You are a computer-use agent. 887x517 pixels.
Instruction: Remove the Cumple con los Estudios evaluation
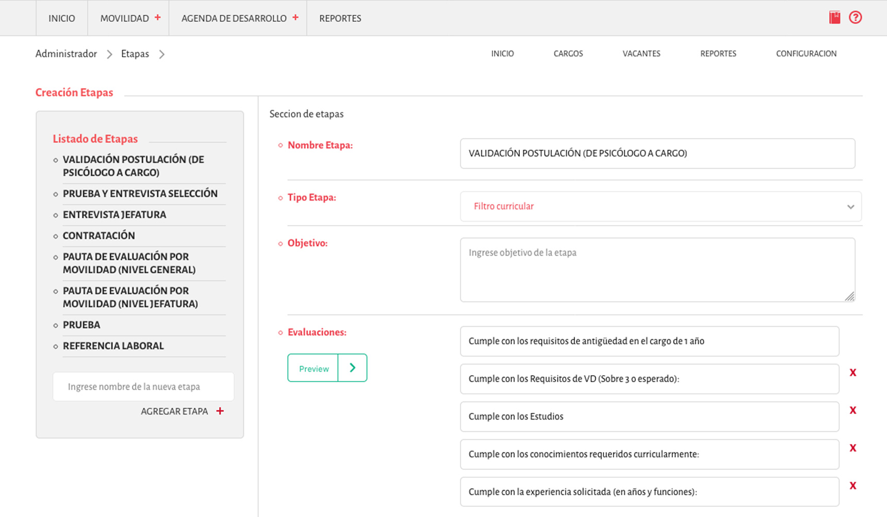853,410
